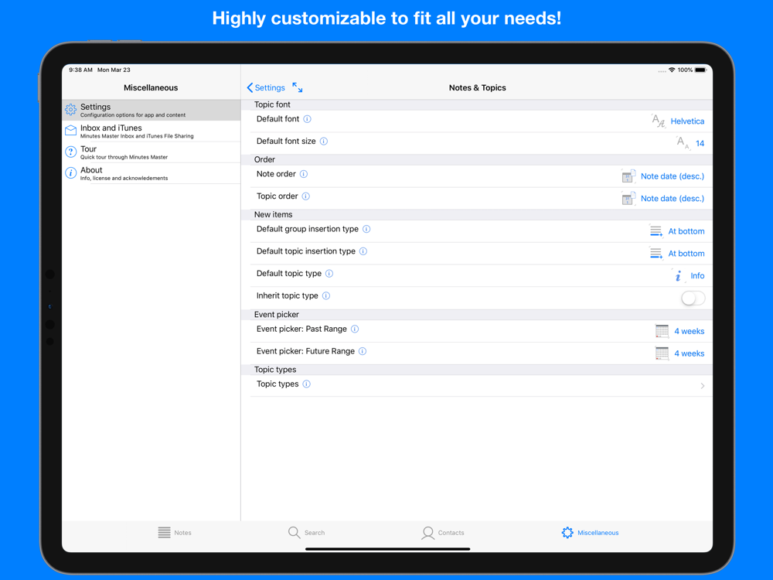Change Future Range 4 weeks value
The height and width of the screenshot is (580, 773).
tap(690, 353)
